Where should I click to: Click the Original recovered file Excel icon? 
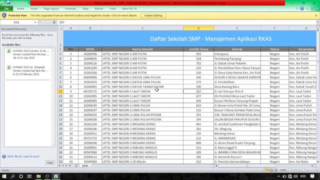tap(9, 67)
